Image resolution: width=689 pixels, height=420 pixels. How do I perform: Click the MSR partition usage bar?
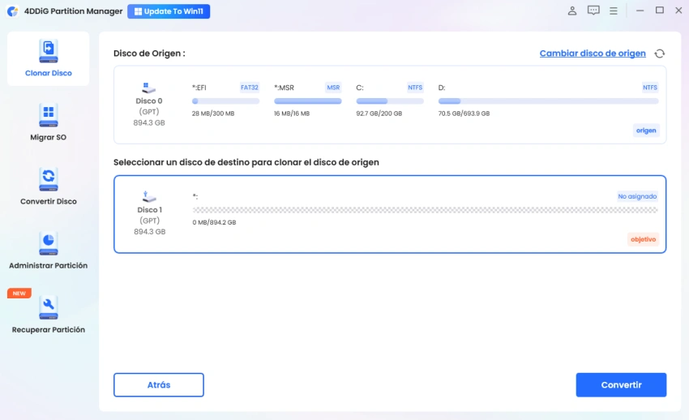click(x=307, y=101)
